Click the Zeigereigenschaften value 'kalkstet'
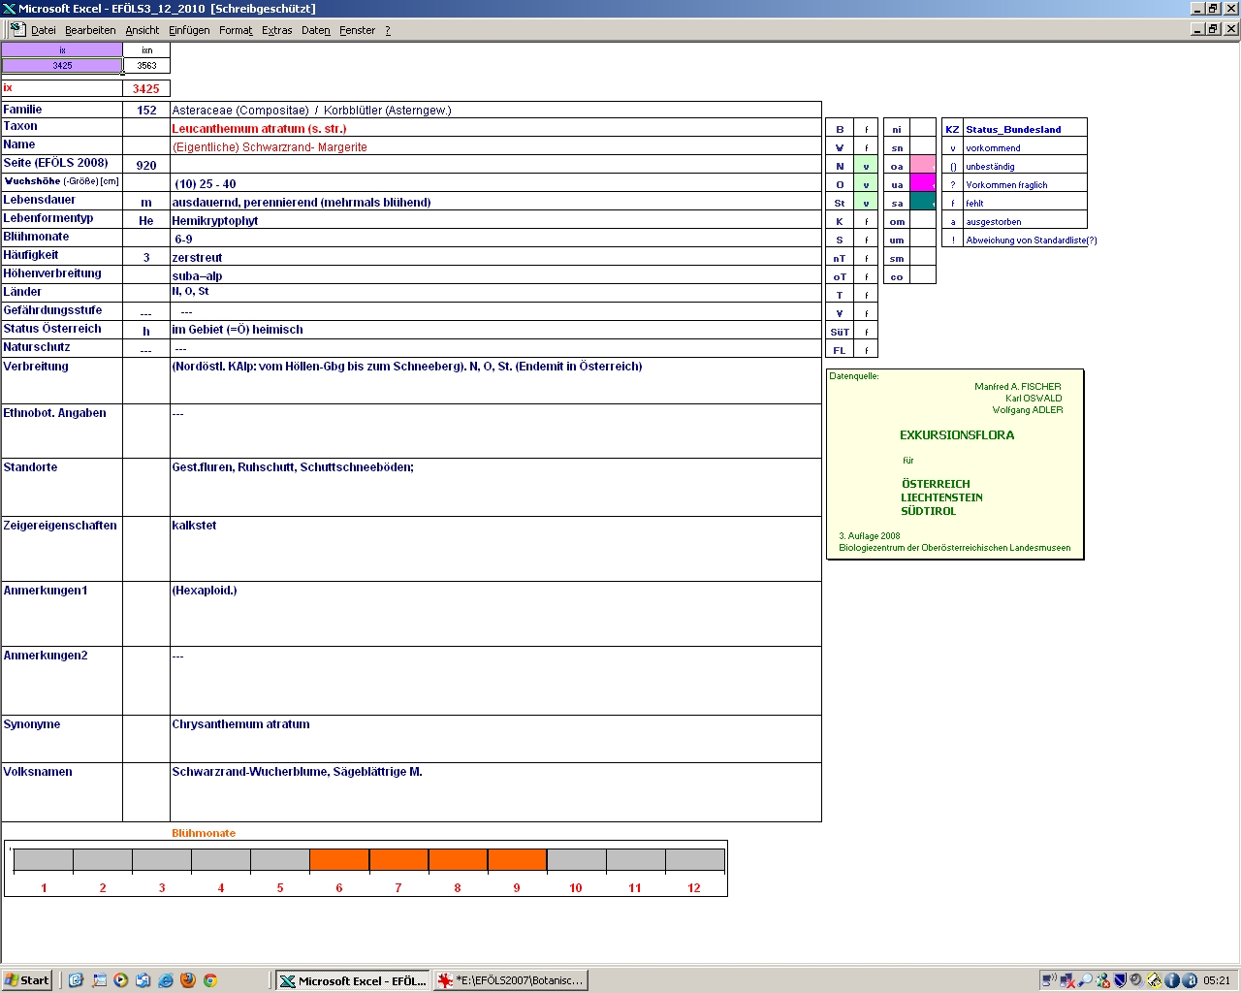1241x993 pixels. point(495,549)
